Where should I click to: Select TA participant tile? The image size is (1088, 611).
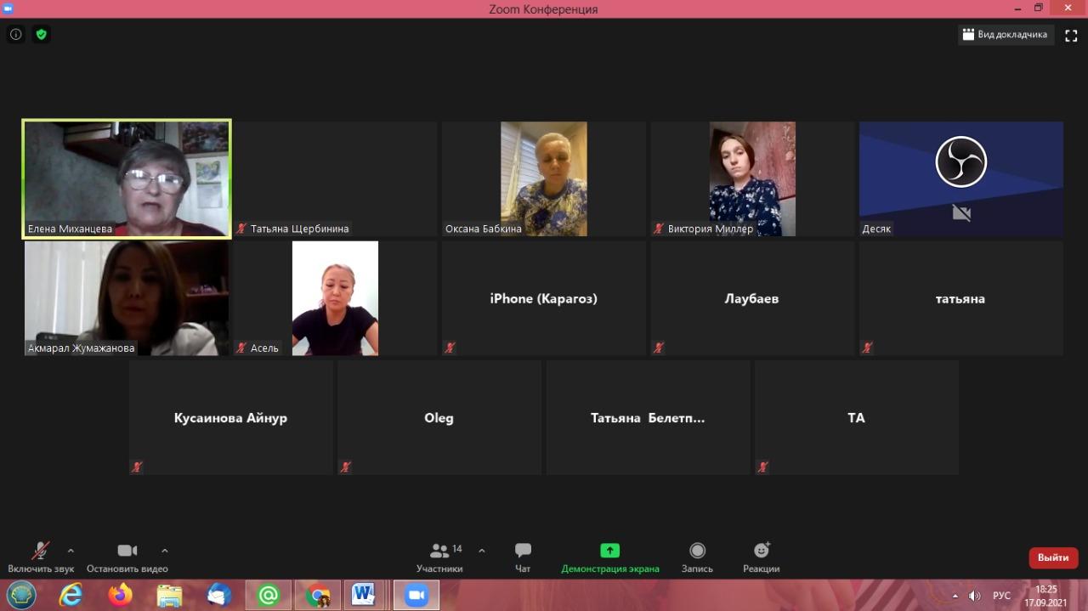(x=856, y=417)
